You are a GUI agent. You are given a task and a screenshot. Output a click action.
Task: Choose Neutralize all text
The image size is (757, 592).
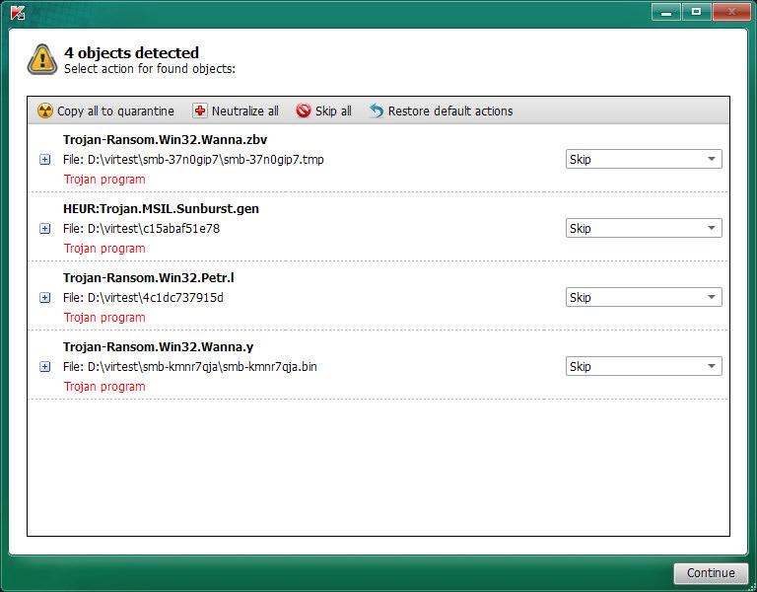(x=245, y=111)
